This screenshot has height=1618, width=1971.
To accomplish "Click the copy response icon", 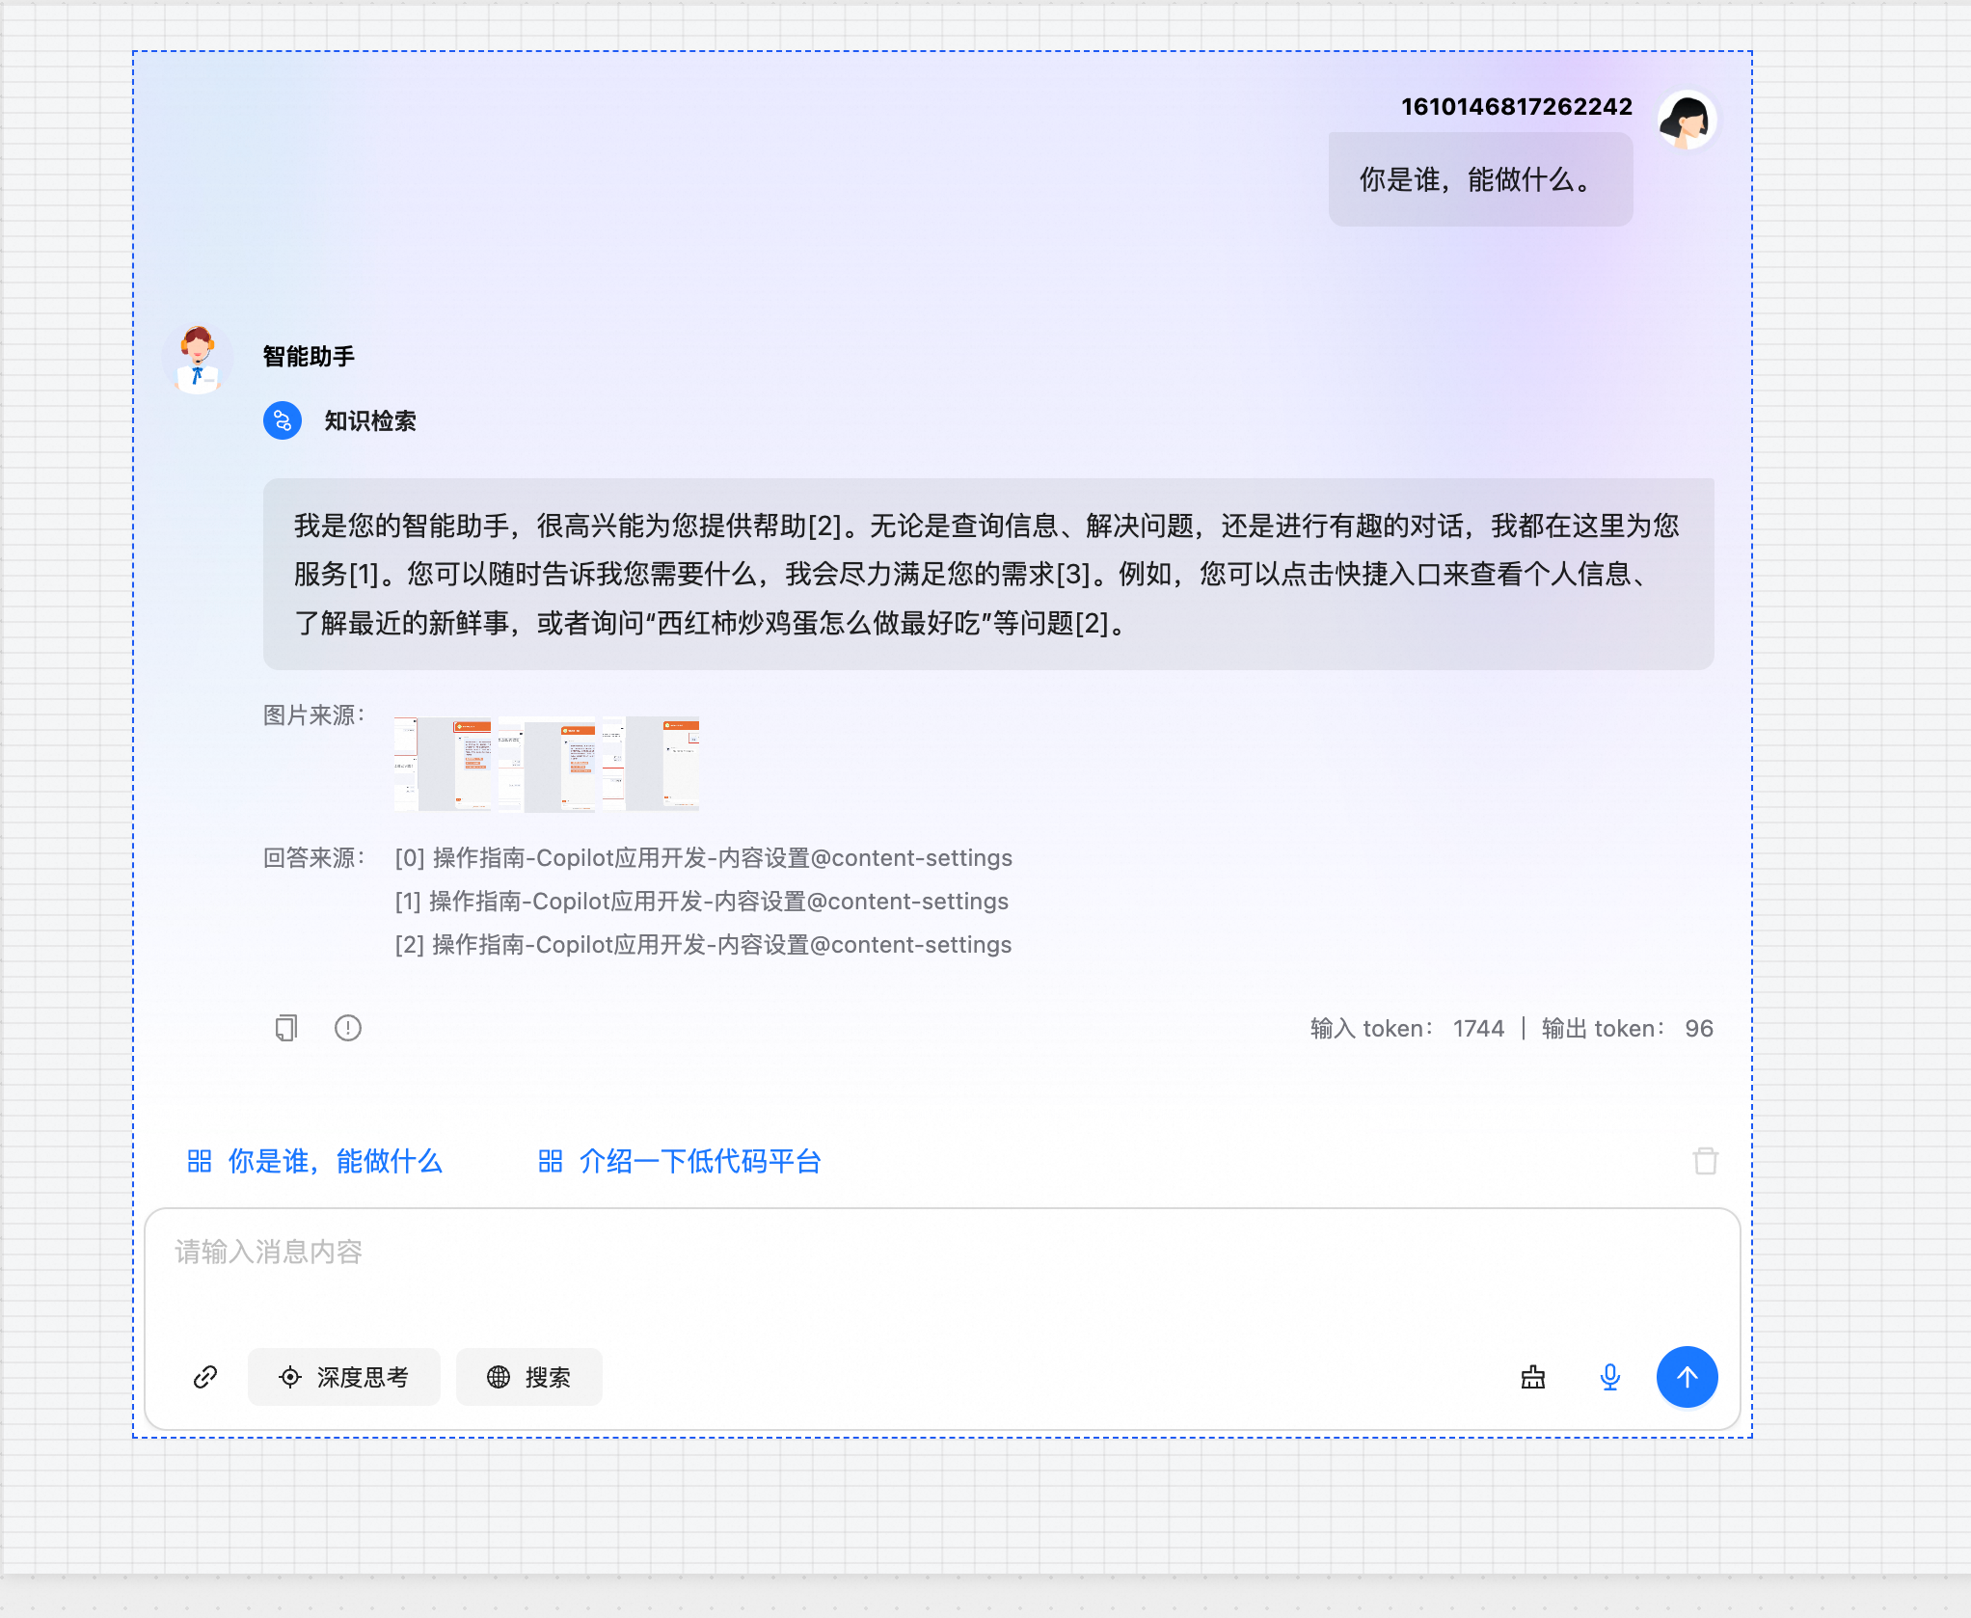I will pyautogui.click(x=286, y=1028).
